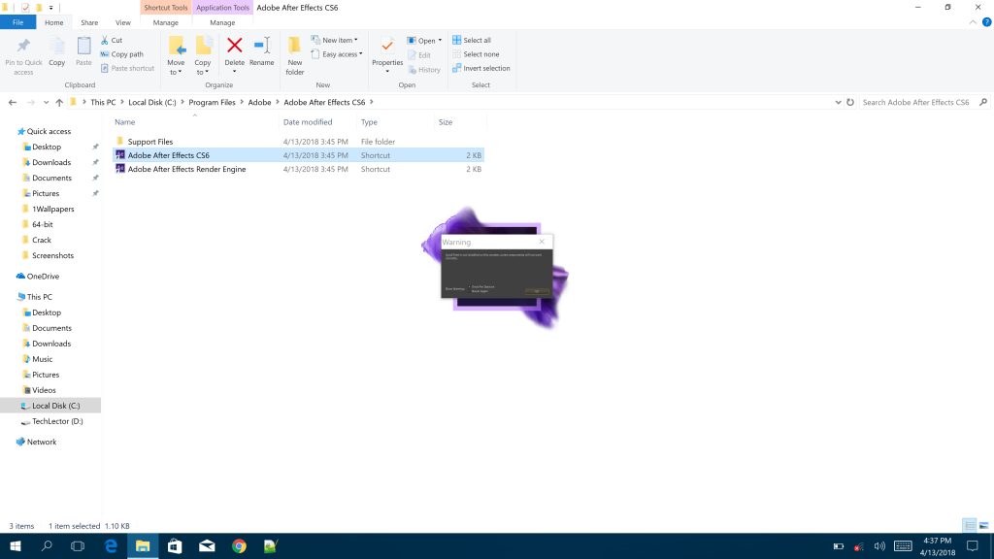Click Paste shortcut option
The height and width of the screenshot is (559, 994).
(127, 68)
